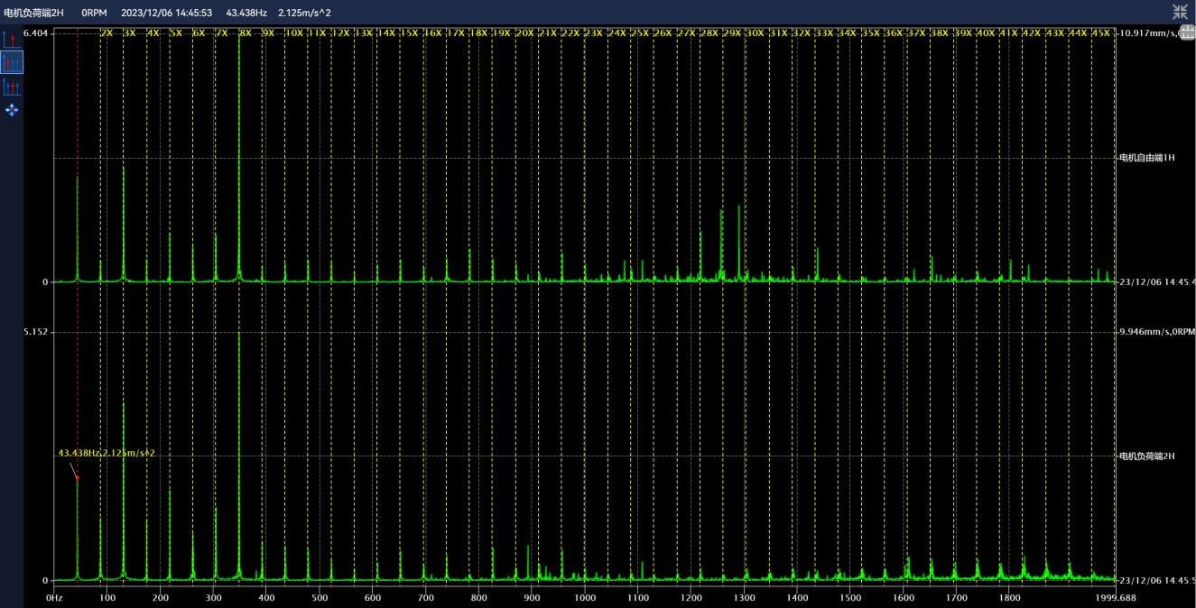Click the highlighted harmonic cursor tool icon
The width and height of the screenshot is (1196, 608).
(x=12, y=62)
